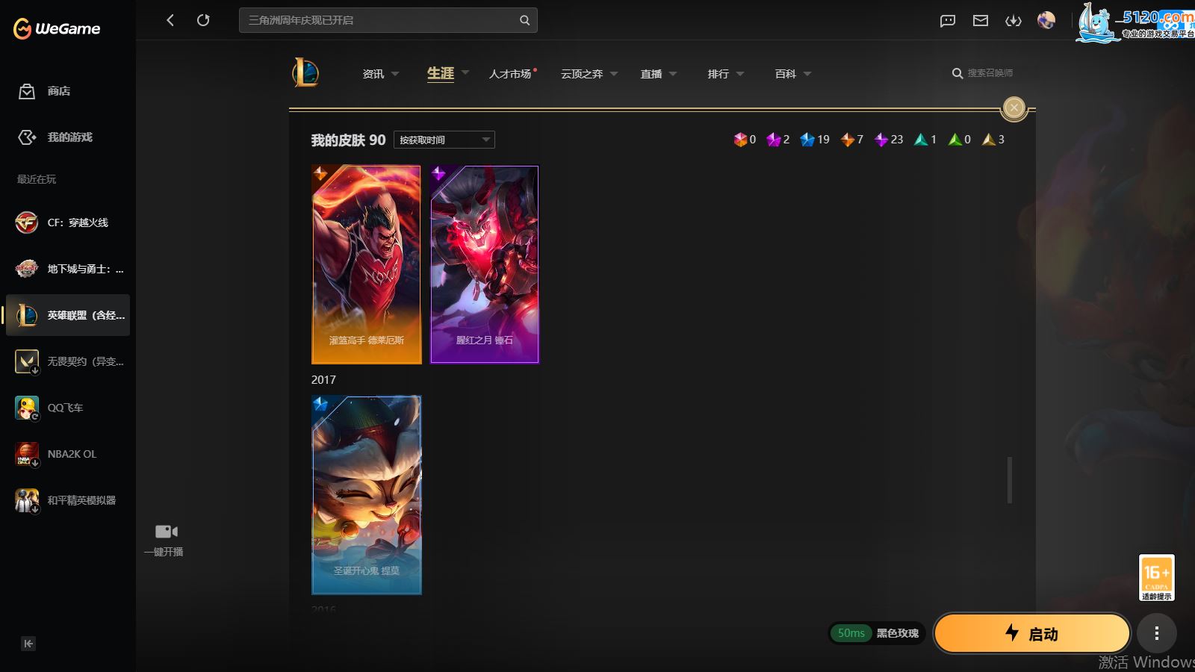Open 我的游戏 in the sidebar
Screen dimensions: 1195x672
click(68, 137)
